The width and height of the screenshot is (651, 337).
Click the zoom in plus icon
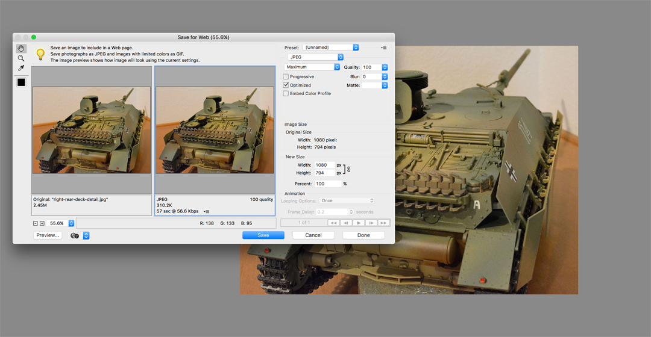[x=42, y=223]
